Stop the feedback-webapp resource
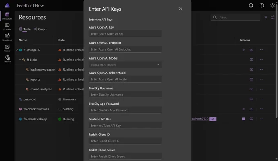 click(x=244, y=119)
